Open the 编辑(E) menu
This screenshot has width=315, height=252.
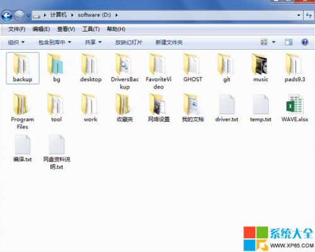[x=41, y=29]
